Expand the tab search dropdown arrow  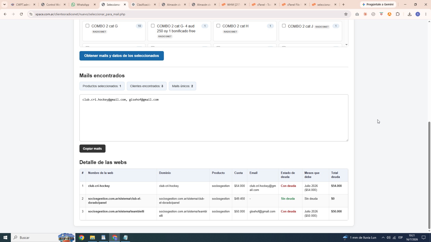click(4, 5)
